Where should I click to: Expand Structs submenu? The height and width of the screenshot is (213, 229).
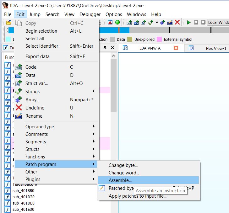click(x=57, y=149)
